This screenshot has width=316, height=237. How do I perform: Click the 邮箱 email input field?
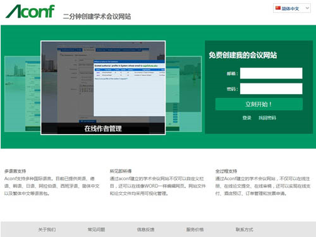[271, 73]
